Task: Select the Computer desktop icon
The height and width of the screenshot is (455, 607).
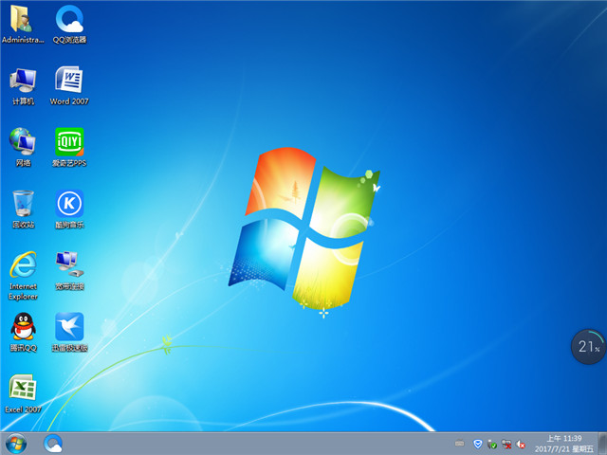Action: tap(23, 81)
